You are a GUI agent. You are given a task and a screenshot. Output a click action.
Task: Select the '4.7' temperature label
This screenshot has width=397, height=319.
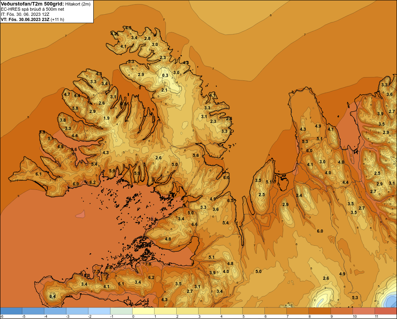[x=67, y=94]
